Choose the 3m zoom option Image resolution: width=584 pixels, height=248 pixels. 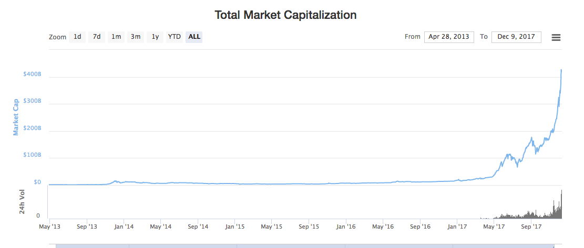tap(136, 37)
